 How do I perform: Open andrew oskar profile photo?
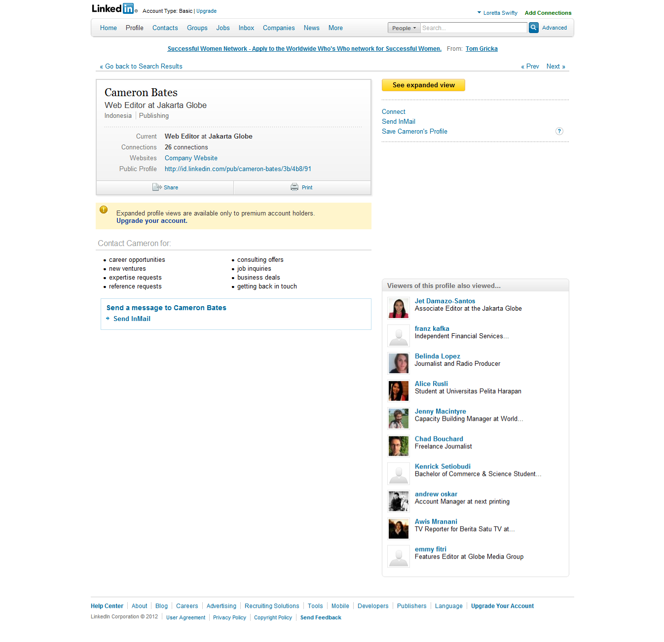399,501
